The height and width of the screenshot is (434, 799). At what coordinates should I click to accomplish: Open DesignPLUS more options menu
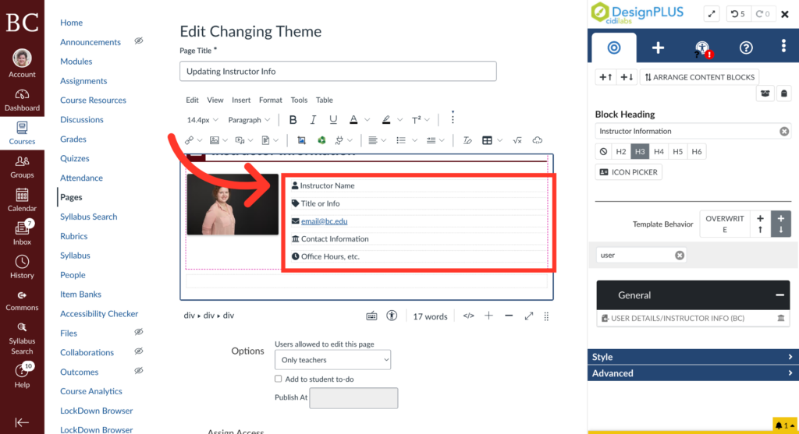pyautogui.click(x=783, y=46)
